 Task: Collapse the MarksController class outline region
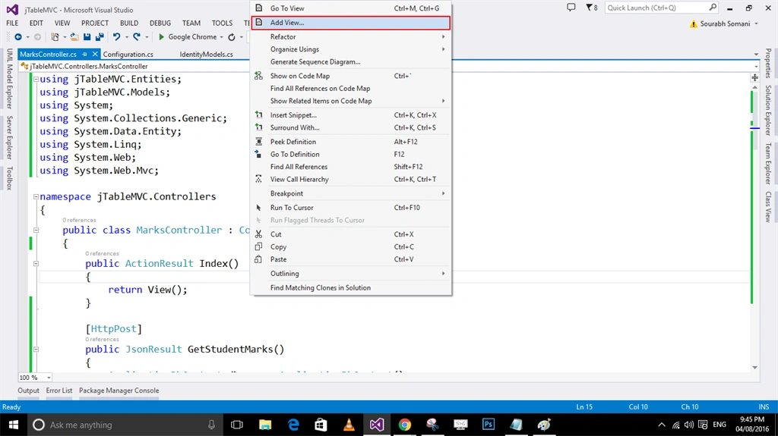(x=36, y=230)
